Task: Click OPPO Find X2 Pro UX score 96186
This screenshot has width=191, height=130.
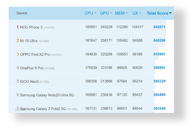Action: point(137,54)
